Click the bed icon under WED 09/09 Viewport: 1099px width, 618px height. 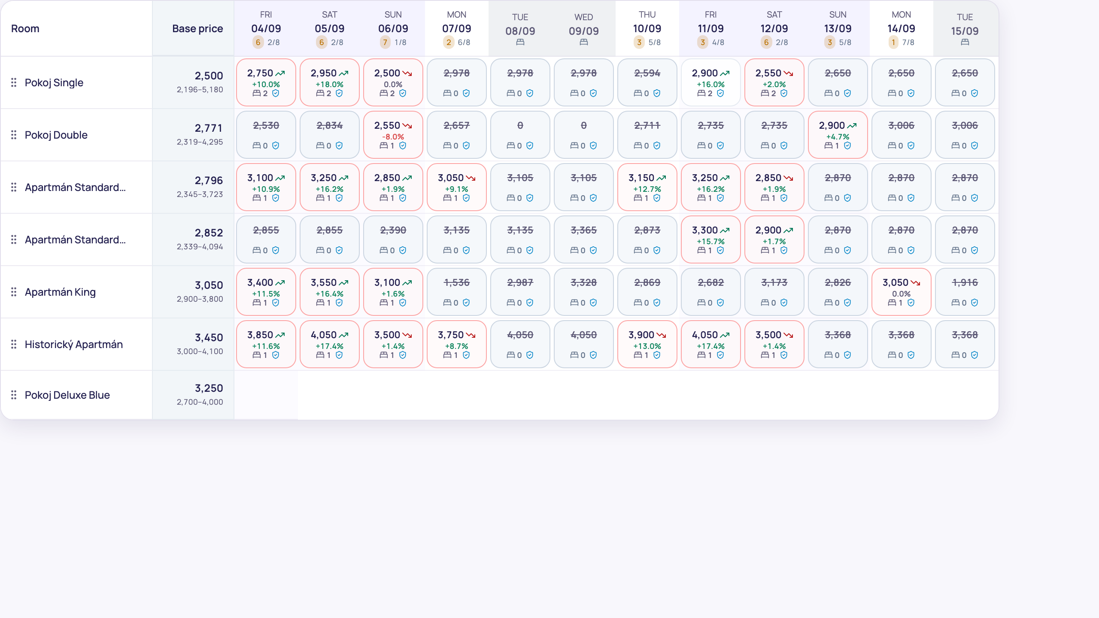(584, 42)
